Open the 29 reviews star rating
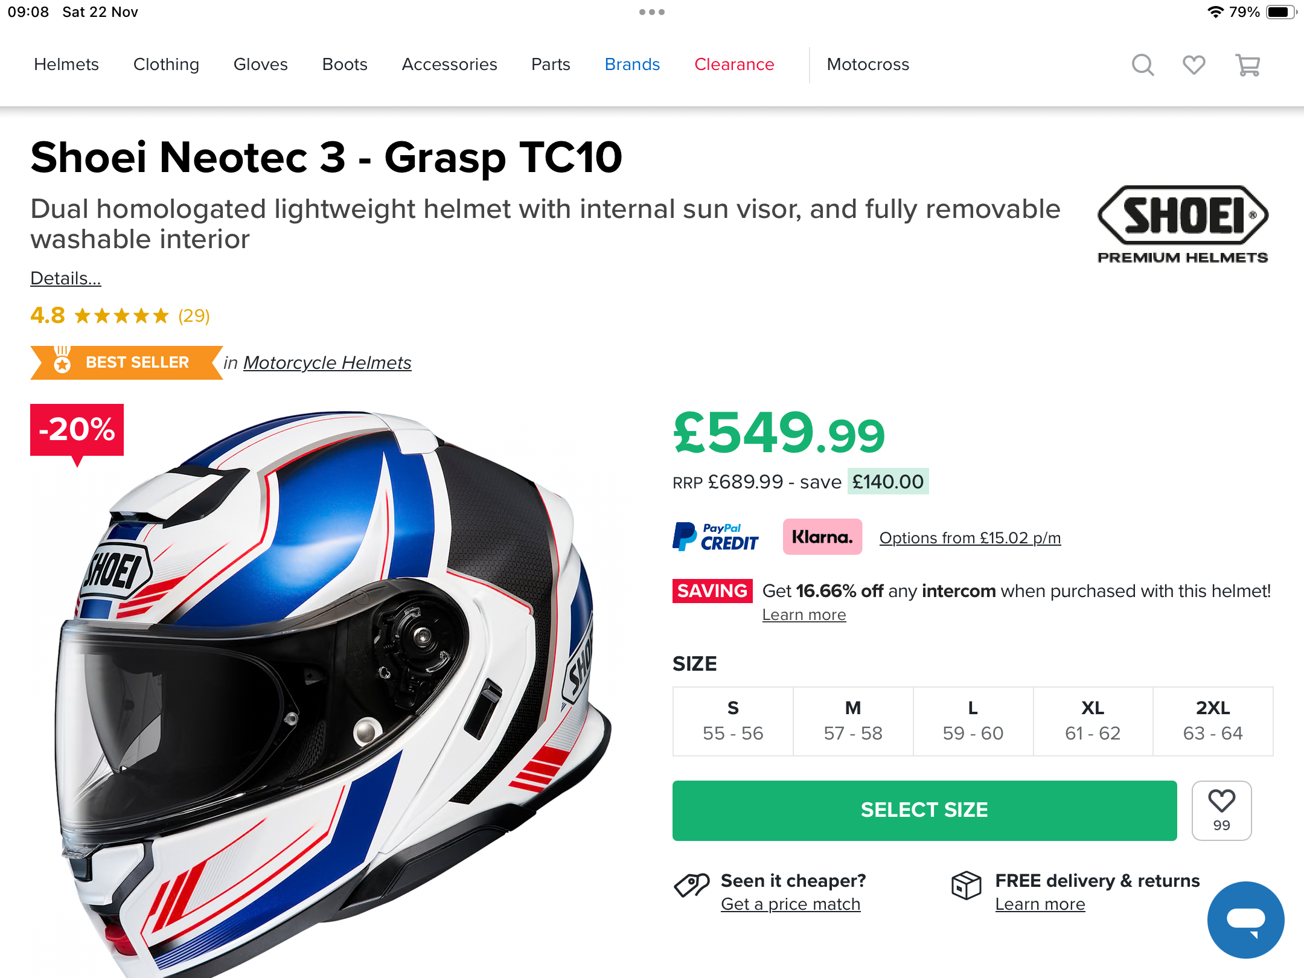This screenshot has height=978, width=1304. [x=121, y=316]
